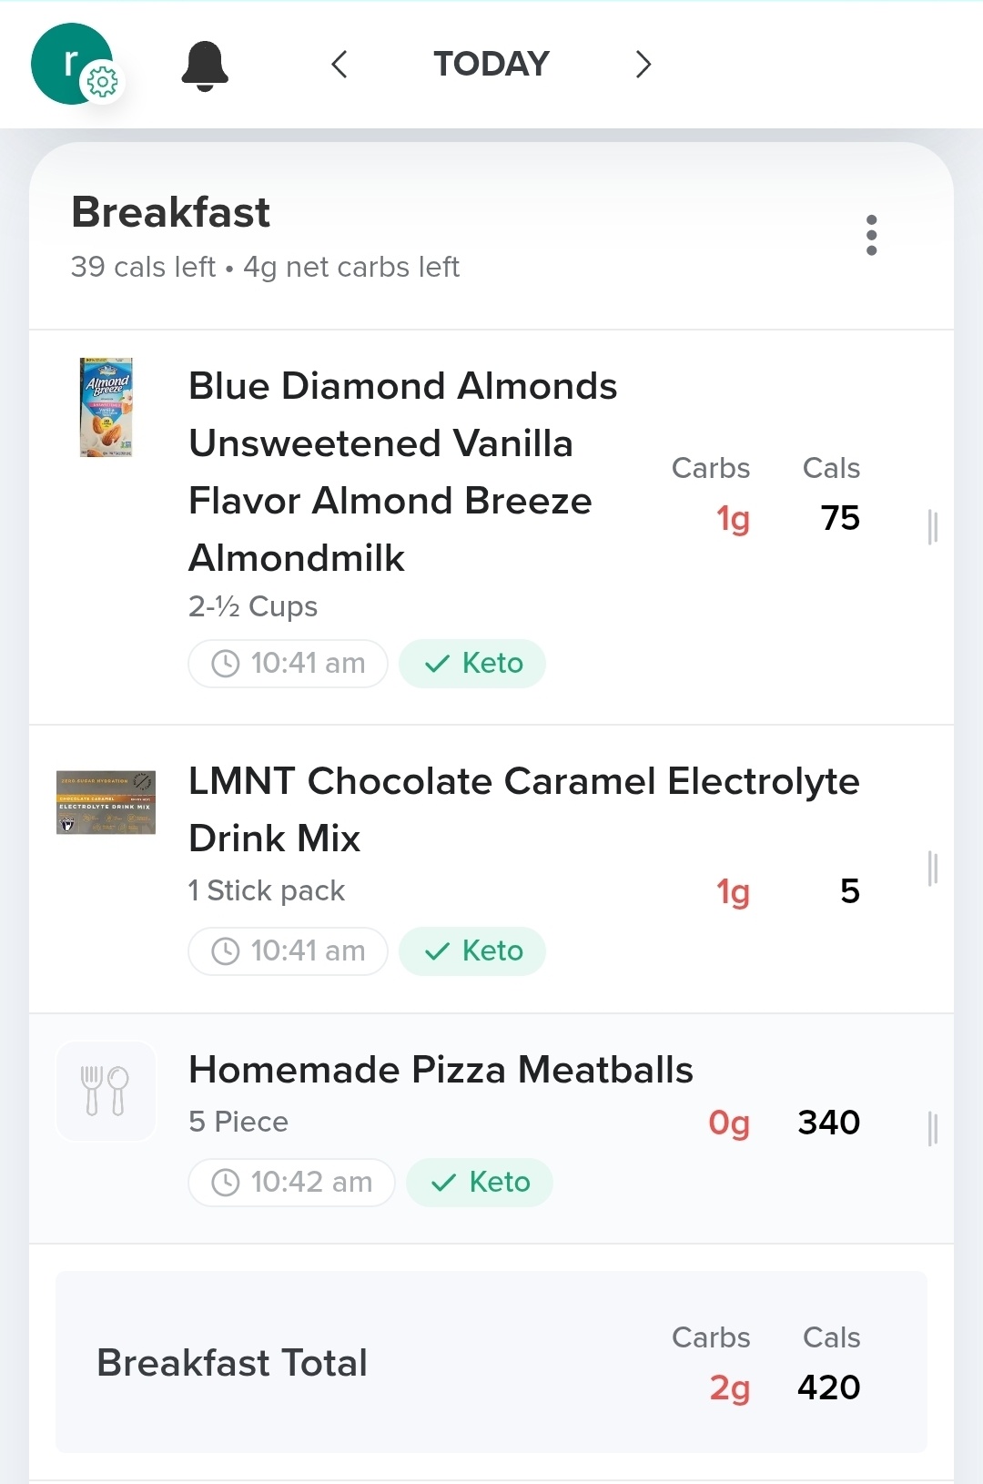This screenshot has height=1484, width=983.
Task: Tap the Almond Breeze product thumbnail
Action: [x=106, y=407]
